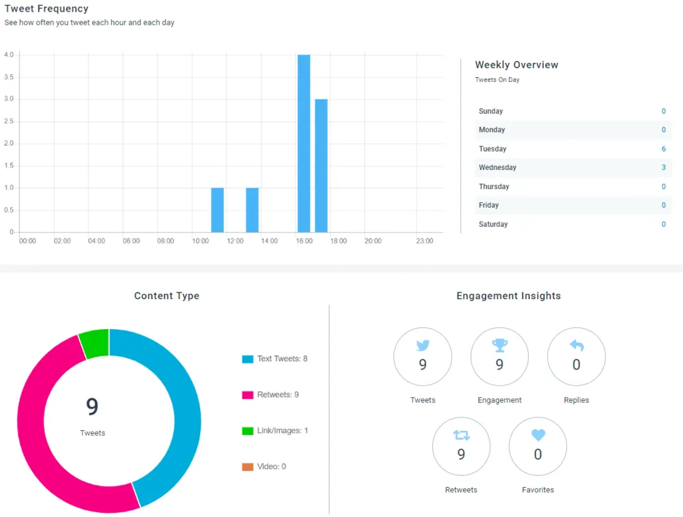Toggle the Video orange legend swatch
683x517 pixels.
tap(247, 466)
